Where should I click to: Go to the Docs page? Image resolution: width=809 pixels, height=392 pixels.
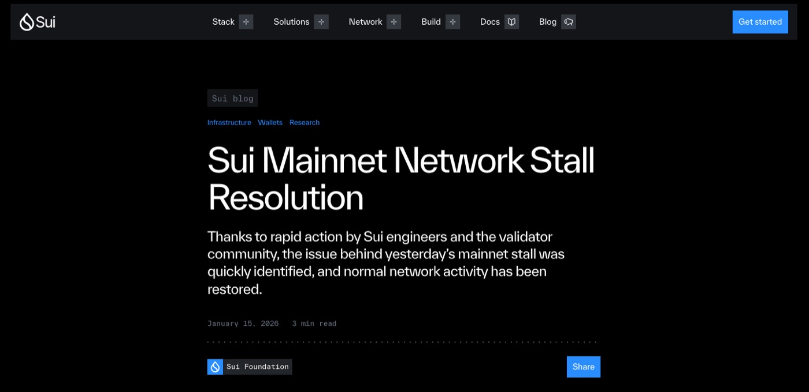click(x=490, y=22)
